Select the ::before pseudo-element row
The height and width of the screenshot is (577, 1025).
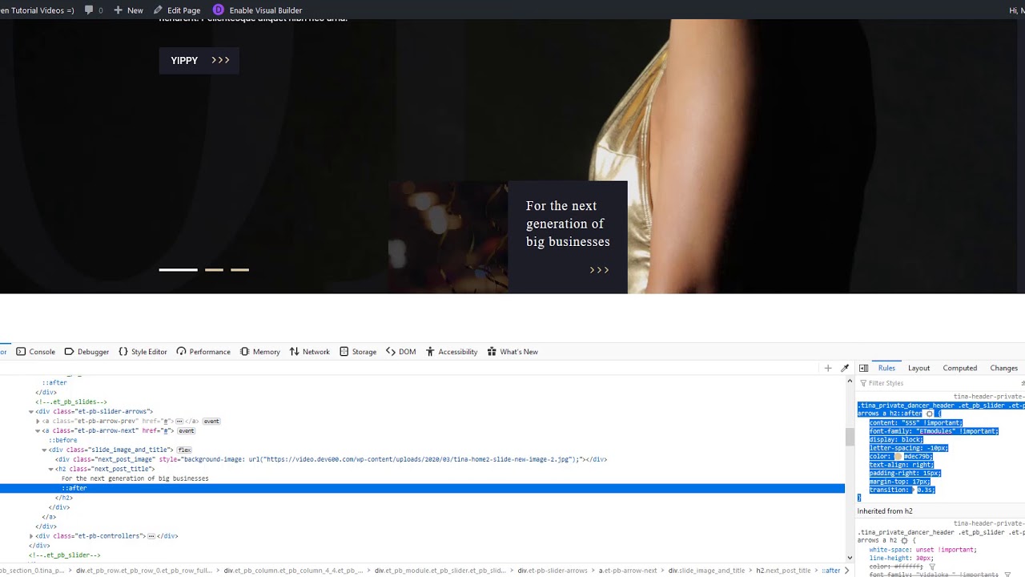pyautogui.click(x=63, y=440)
